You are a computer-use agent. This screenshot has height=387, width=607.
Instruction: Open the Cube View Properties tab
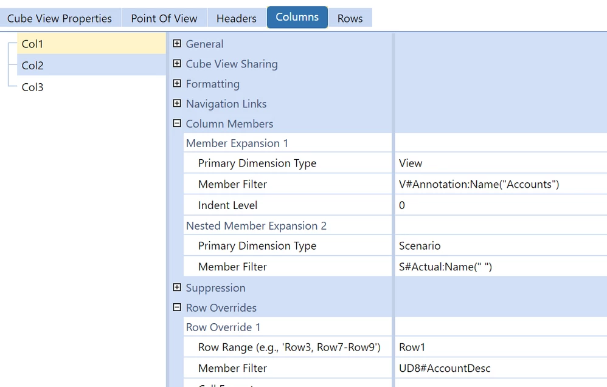pyautogui.click(x=60, y=18)
